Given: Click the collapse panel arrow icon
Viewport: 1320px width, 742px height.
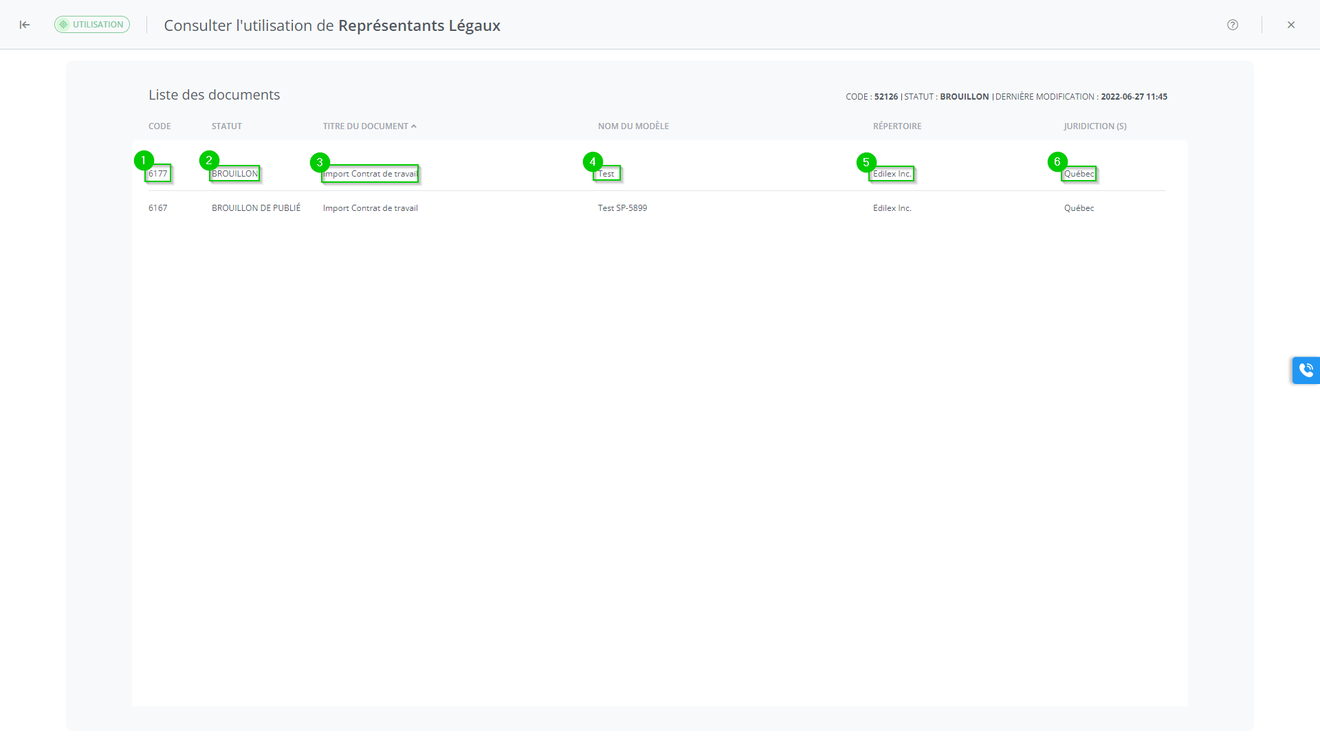Looking at the screenshot, I should [x=25, y=25].
